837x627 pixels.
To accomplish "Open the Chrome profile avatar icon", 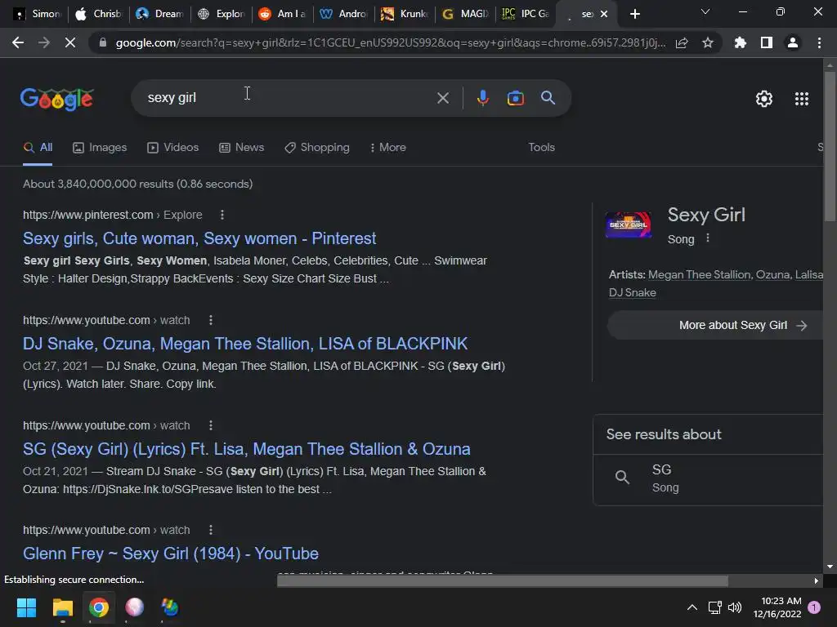I will (793, 42).
